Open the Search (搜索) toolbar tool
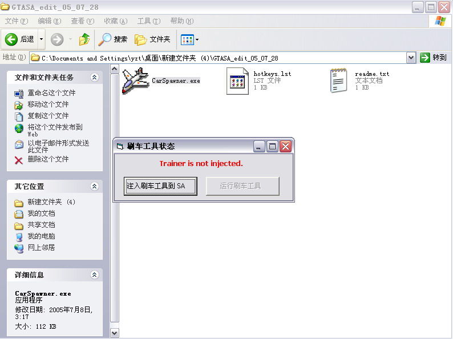453x339 pixels. tap(113, 39)
